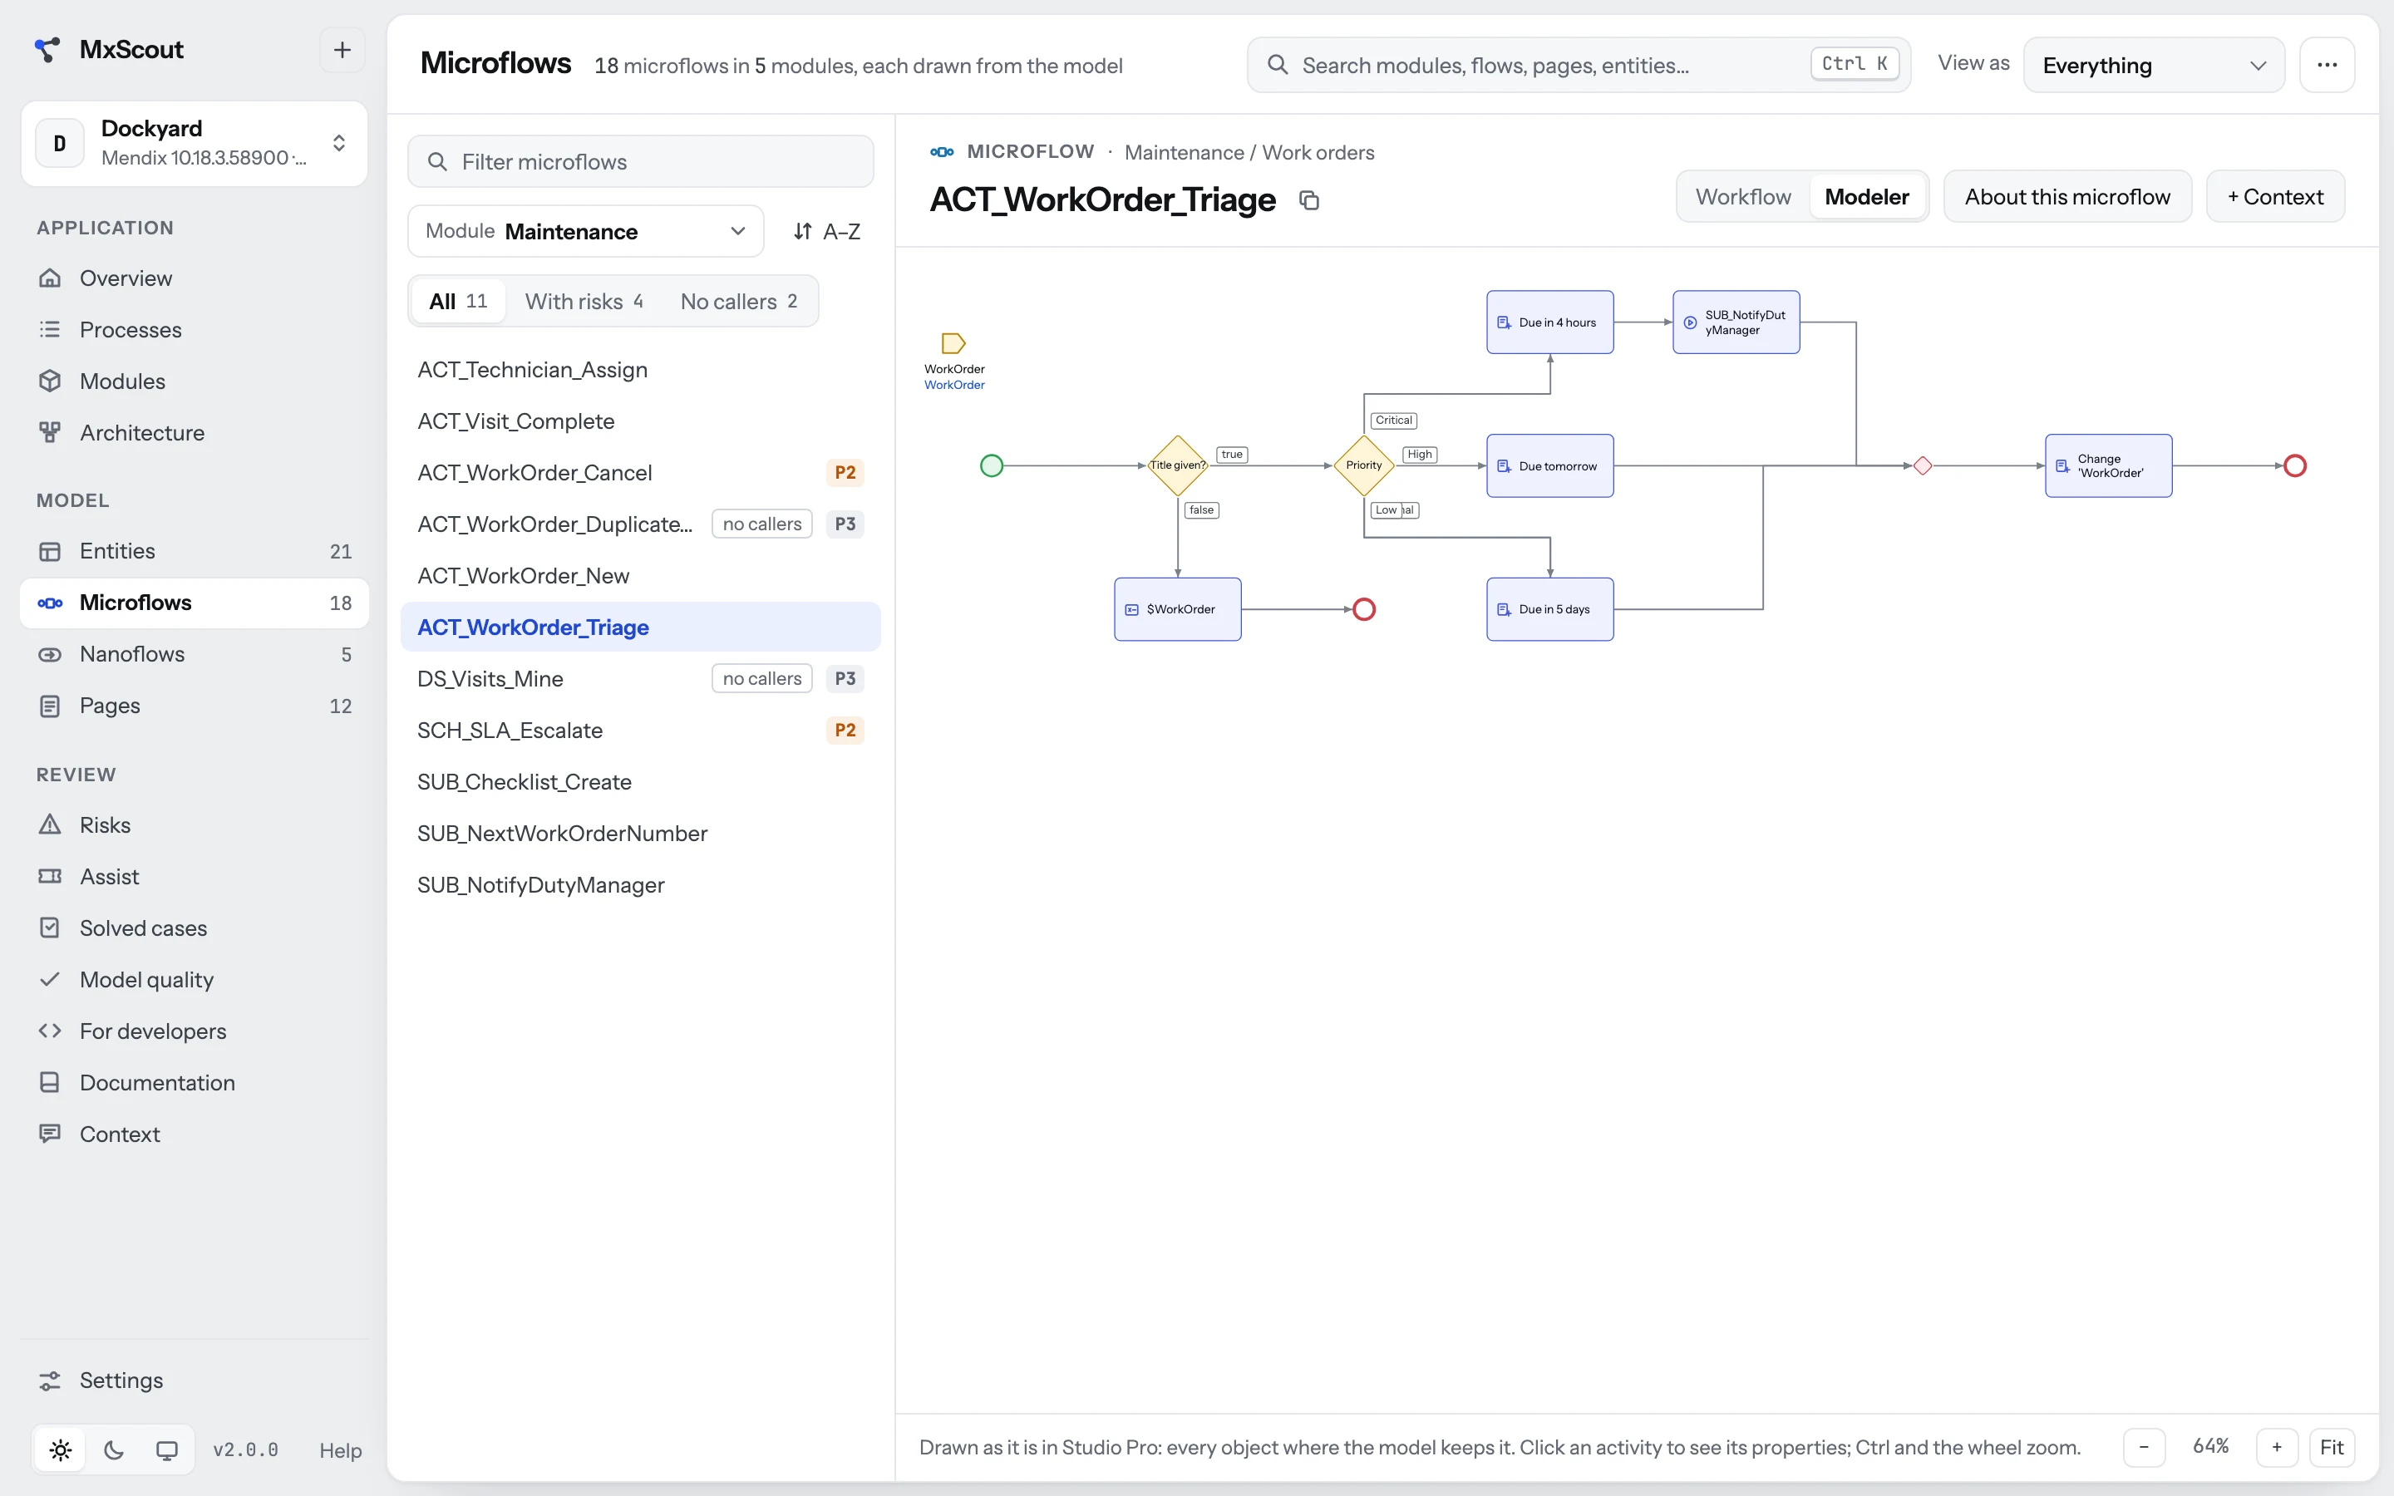
Task: Select the Priority decision diamond
Action: click(1364, 465)
